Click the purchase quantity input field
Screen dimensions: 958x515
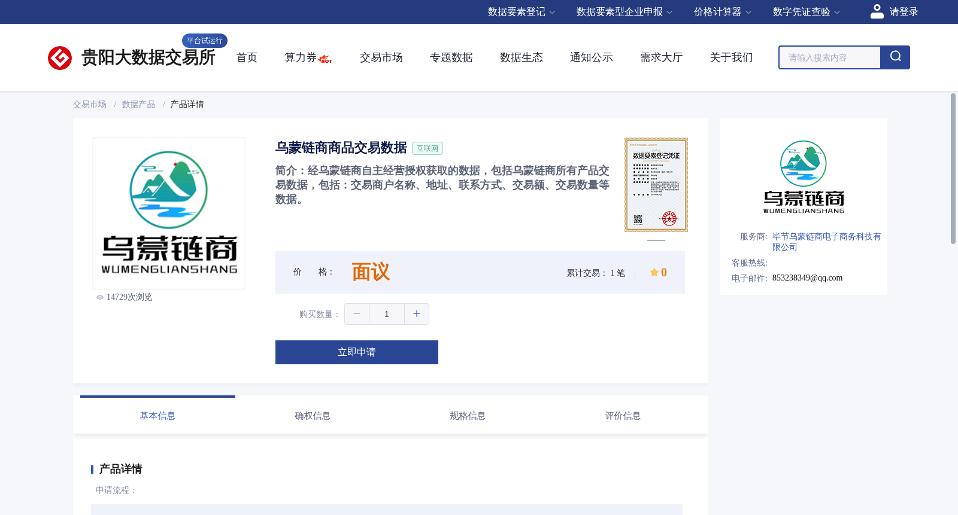click(x=387, y=314)
